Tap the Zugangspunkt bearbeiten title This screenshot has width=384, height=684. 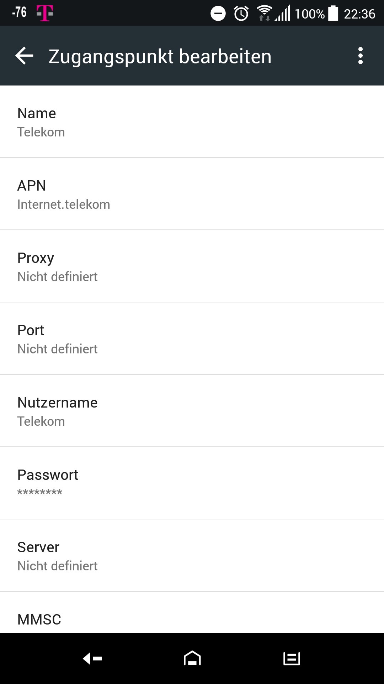tap(160, 56)
